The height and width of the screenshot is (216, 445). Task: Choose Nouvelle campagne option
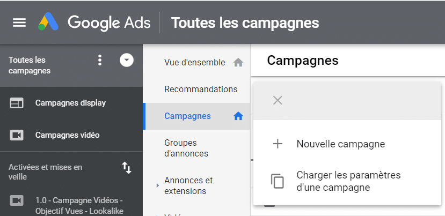340,144
